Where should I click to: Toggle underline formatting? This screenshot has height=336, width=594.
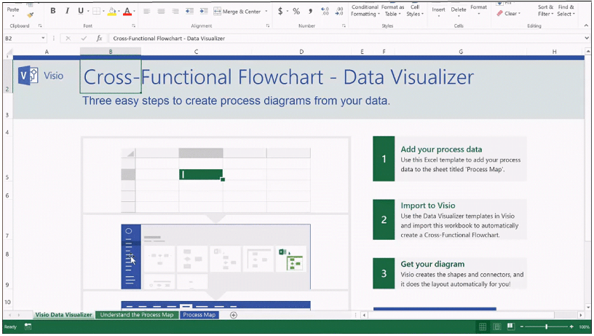[79, 12]
